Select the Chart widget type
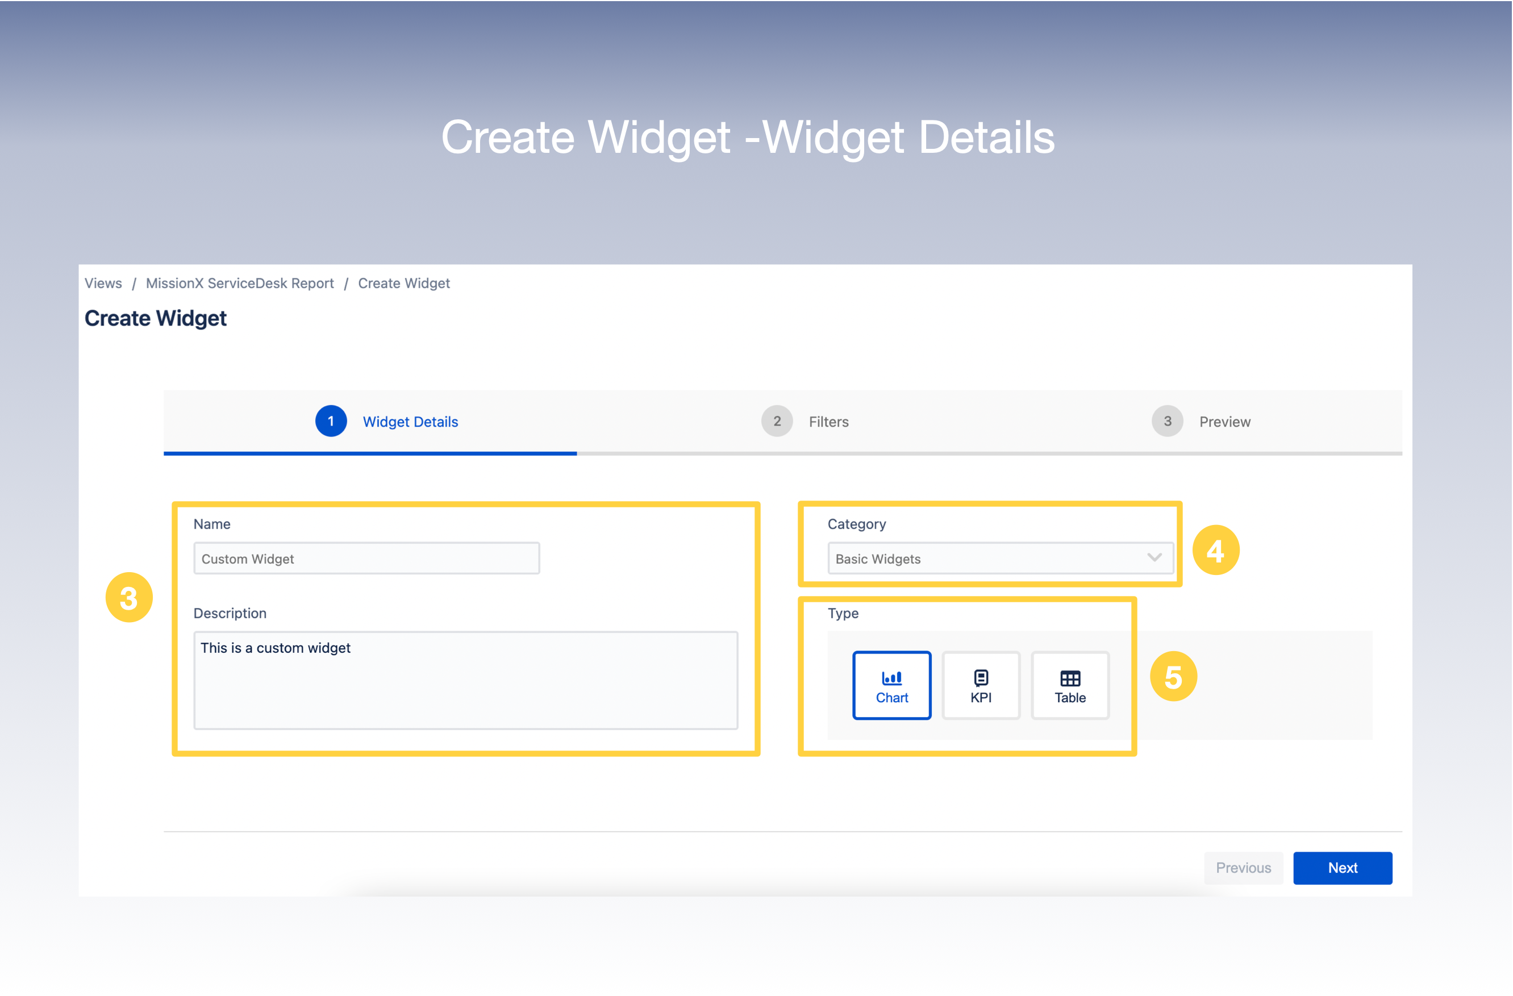Viewport: 1513px width, 996px height. pos(891,685)
